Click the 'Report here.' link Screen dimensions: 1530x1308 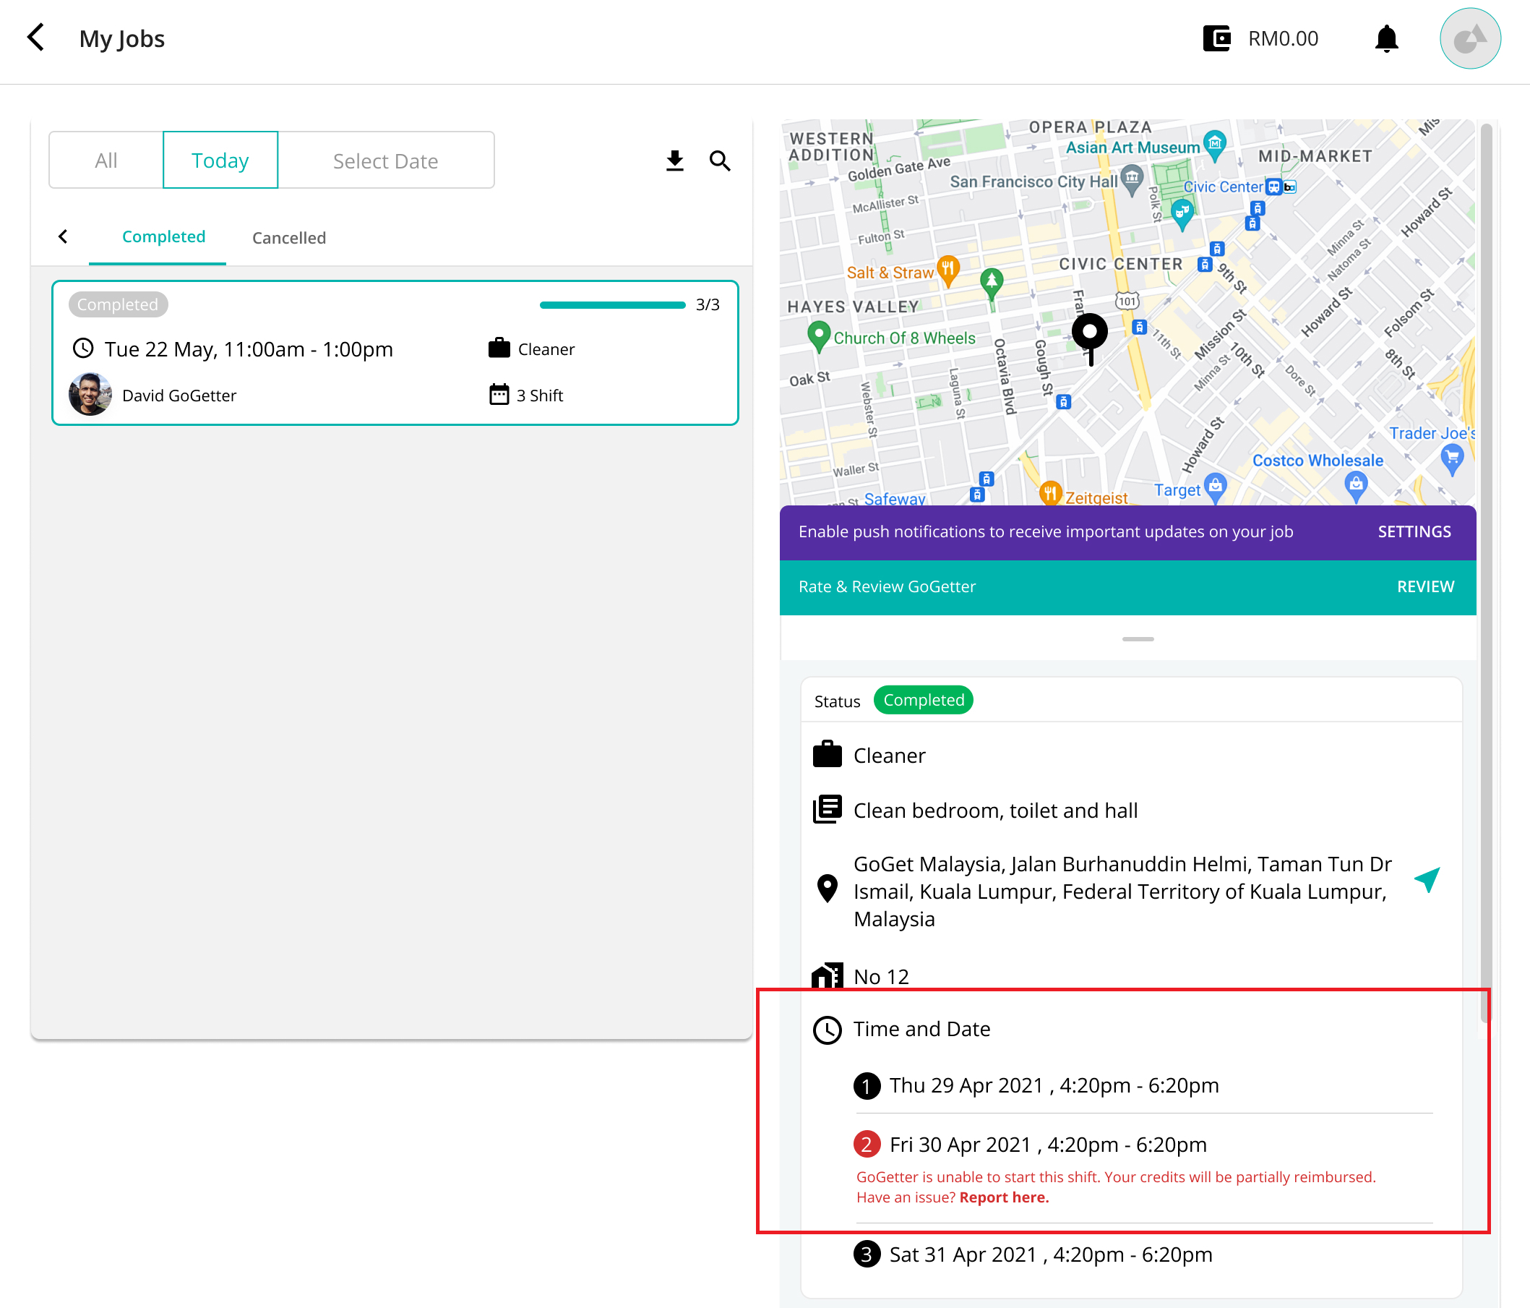click(x=1004, y=1197)
